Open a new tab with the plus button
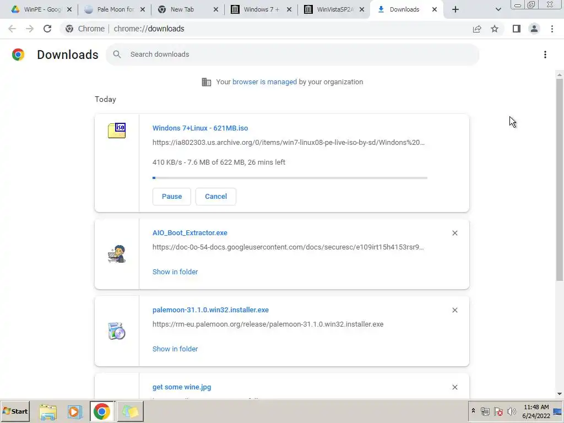Screen dimensions: 564x423 455,9
